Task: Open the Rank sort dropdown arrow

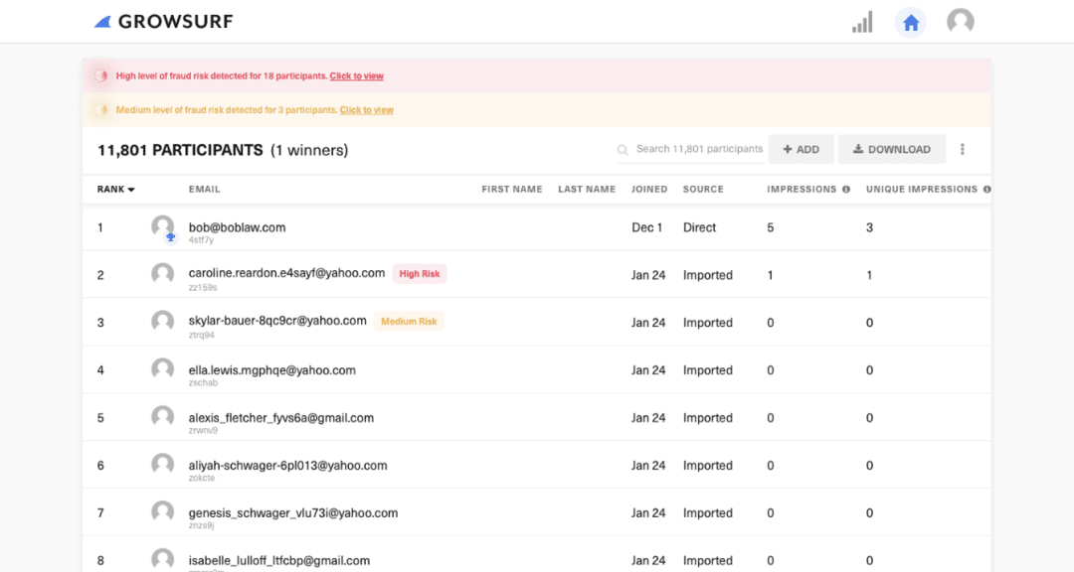Action: click(x=130, y=189)
